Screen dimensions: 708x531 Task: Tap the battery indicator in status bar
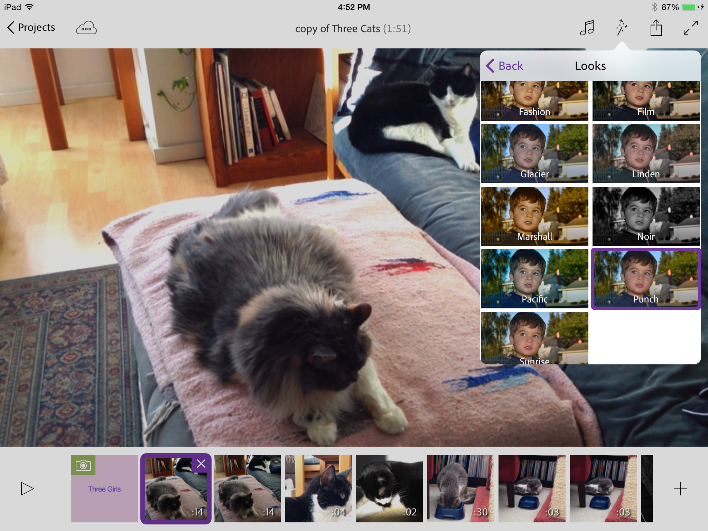click(x=690, y=7)
